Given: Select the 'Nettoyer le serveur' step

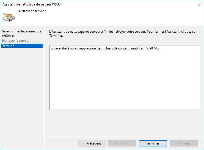Looking at the screenshot, I should (16, 41).
